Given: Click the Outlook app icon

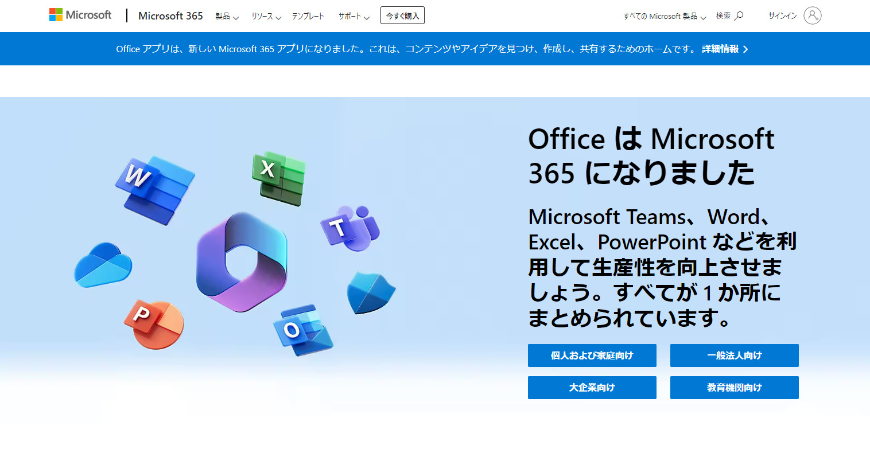Looking at the screenshot, I should pos(303,329).
